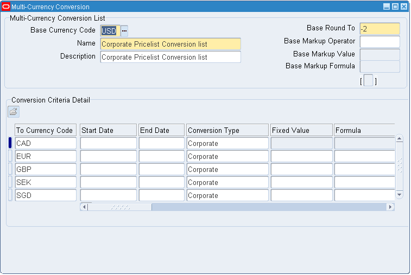Screen dimensions: 411x275
Task: Click Conversion Type Corporate for SEK
Action: click(227, 182)
